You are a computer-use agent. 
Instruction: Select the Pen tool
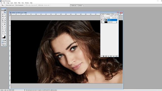(x=3, y=29)
